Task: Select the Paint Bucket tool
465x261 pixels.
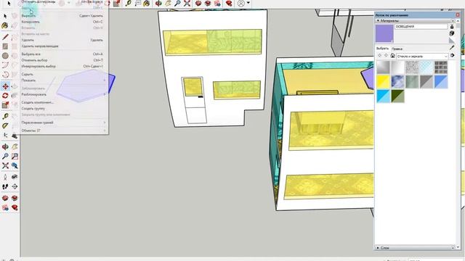Action: [x=5, y=26]
